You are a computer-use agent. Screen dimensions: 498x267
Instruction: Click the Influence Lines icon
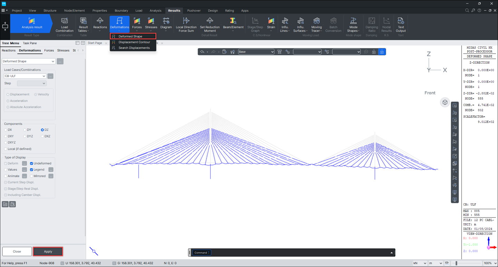285,24
